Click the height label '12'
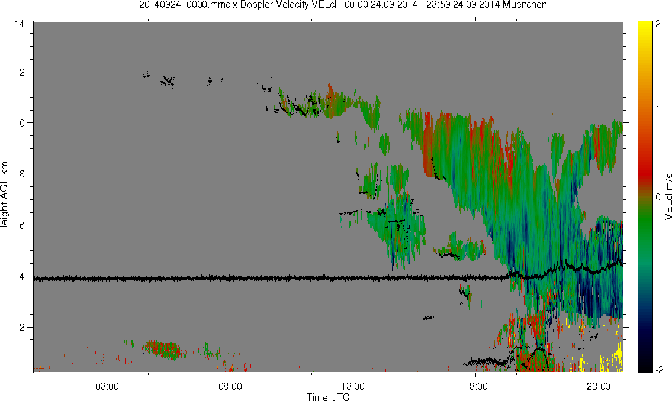This screenshot has height=401, width=672. click(20, 72)
